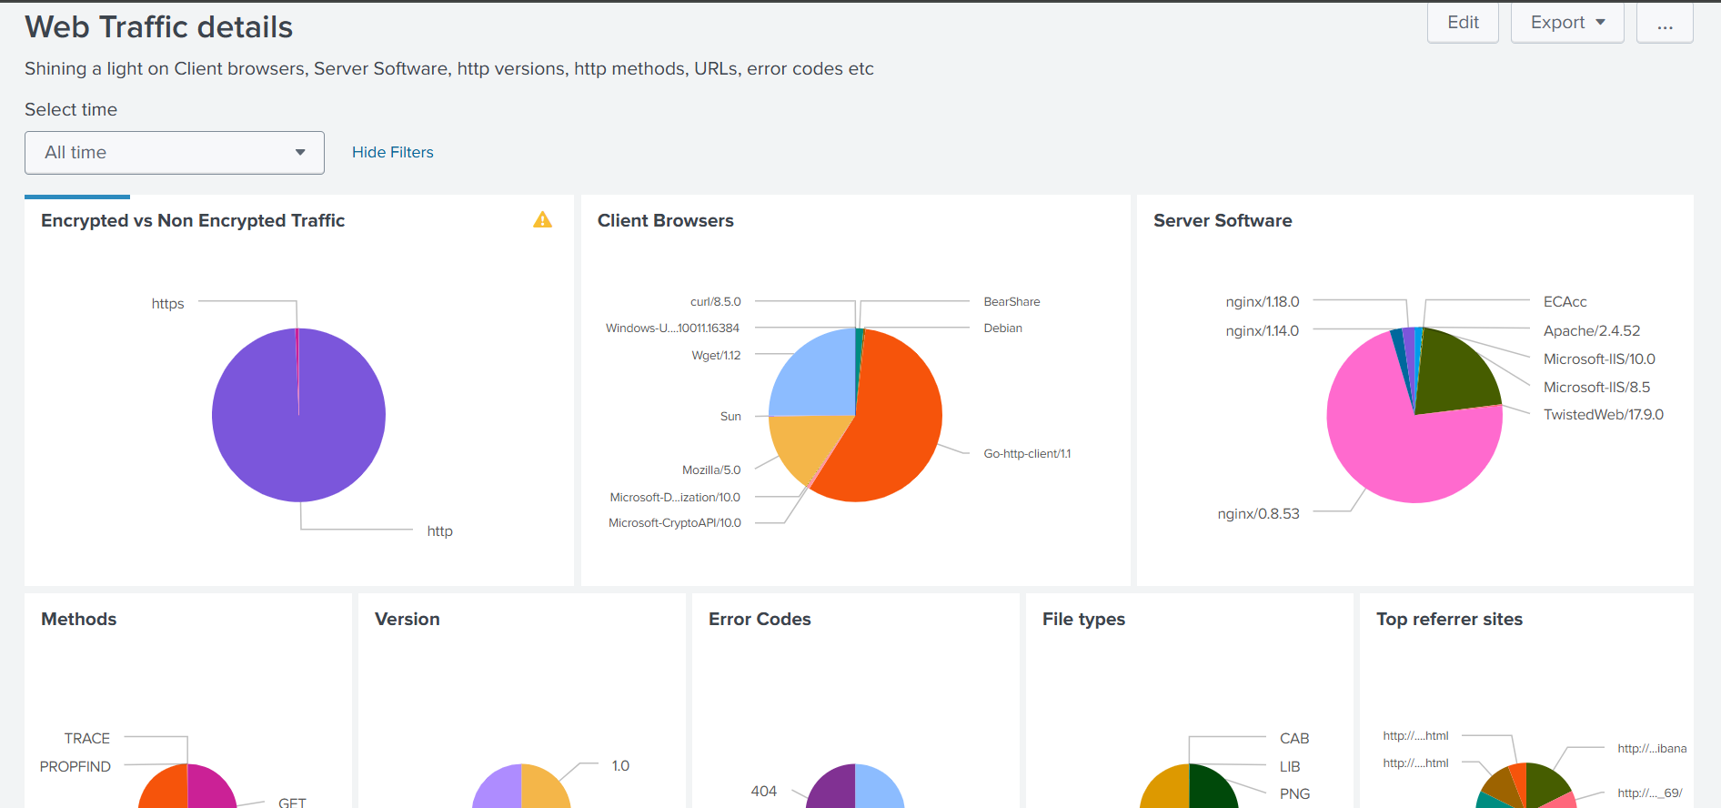Click the Encrypted vs Non Encrypted Traffic title
This screenshot has height=808, width=1721.
tap(193, 221)
